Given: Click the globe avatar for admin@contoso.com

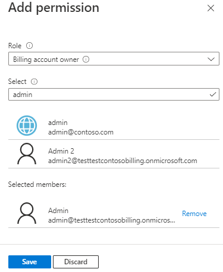Looking at the screenshot, I should click(x=27, y=126).
